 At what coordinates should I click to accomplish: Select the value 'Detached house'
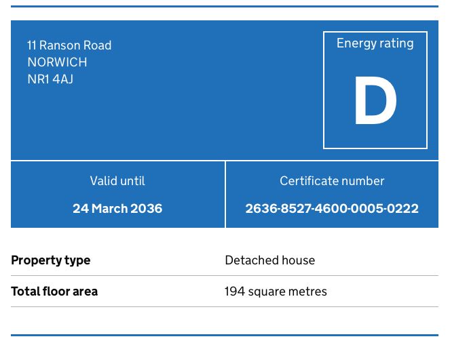point(269,260)
